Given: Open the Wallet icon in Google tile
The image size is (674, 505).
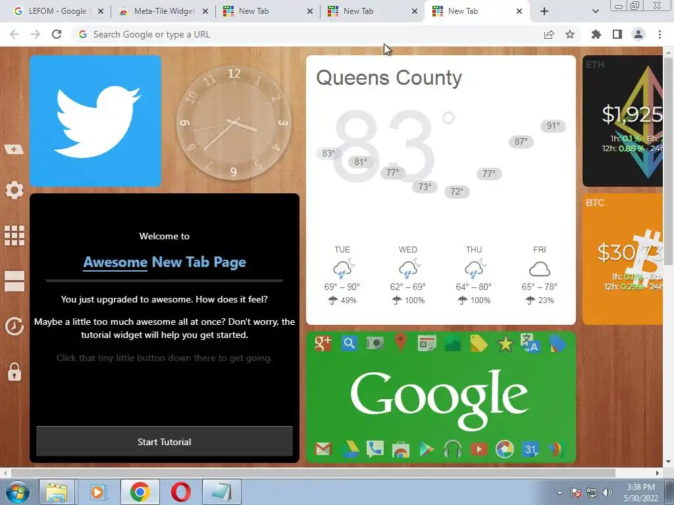Looking at the screenshot, I should [x=556, y=449].
